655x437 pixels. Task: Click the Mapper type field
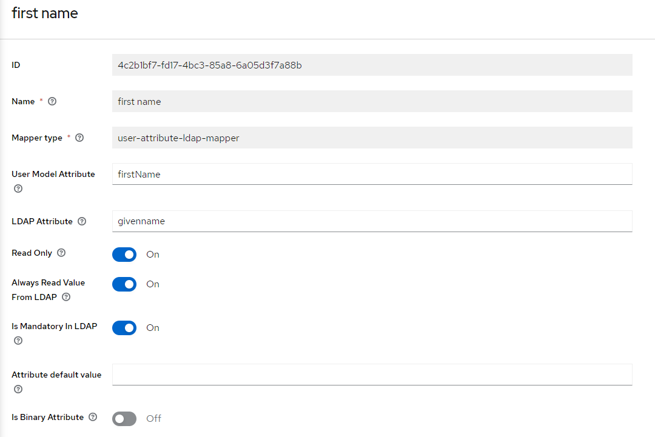click(x=372, y=138)
